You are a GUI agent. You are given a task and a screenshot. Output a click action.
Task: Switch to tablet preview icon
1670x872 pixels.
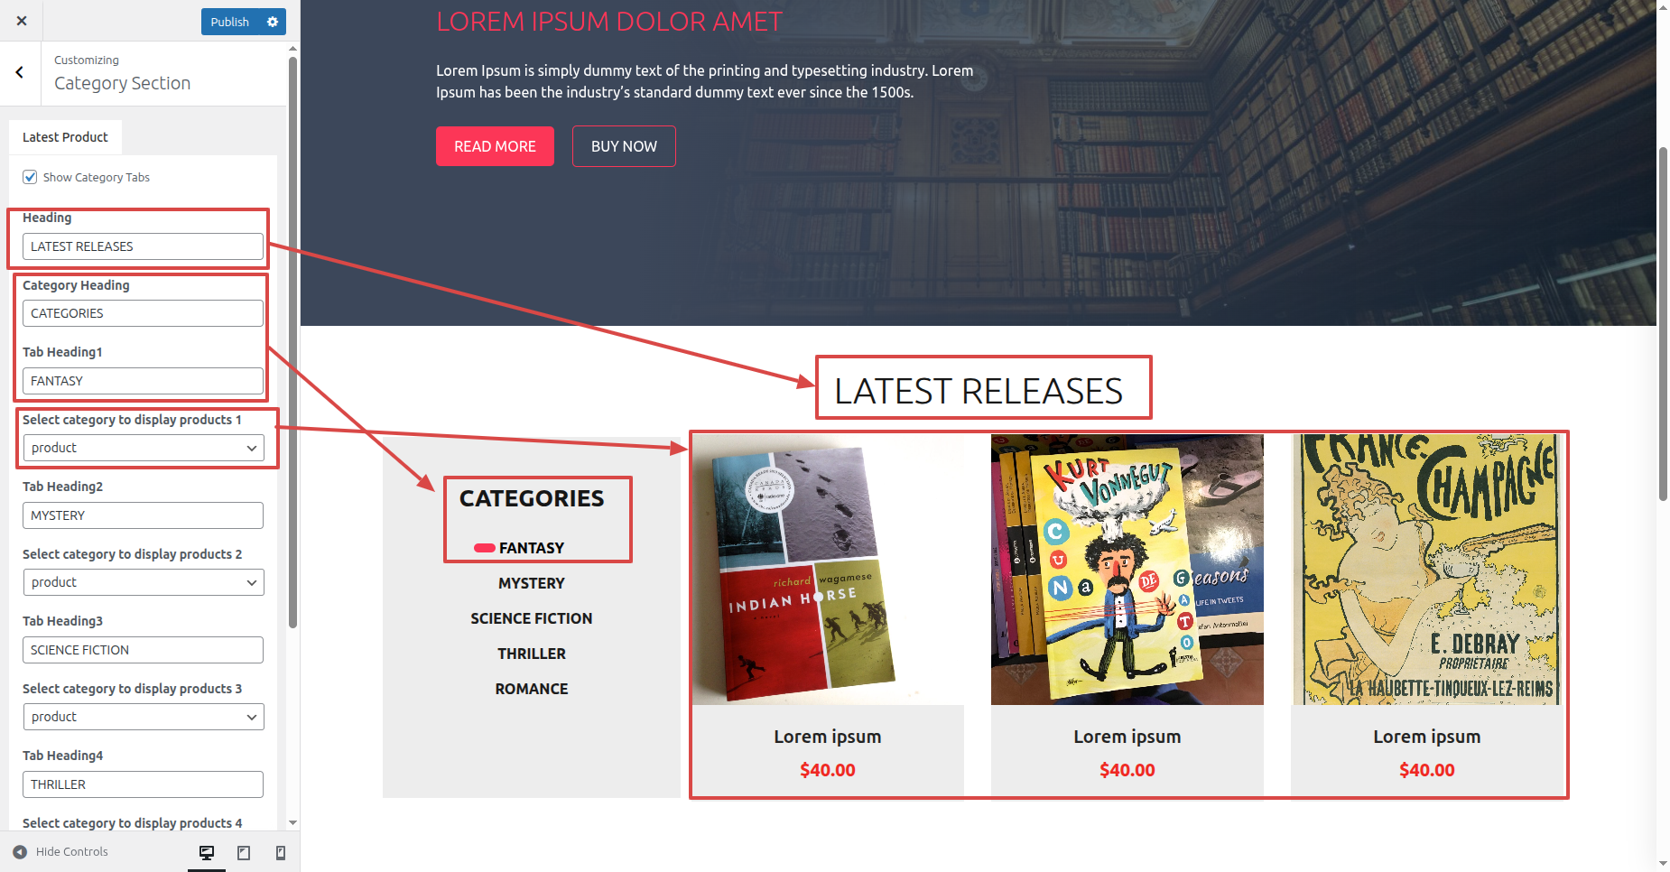(x=244, y=852)
